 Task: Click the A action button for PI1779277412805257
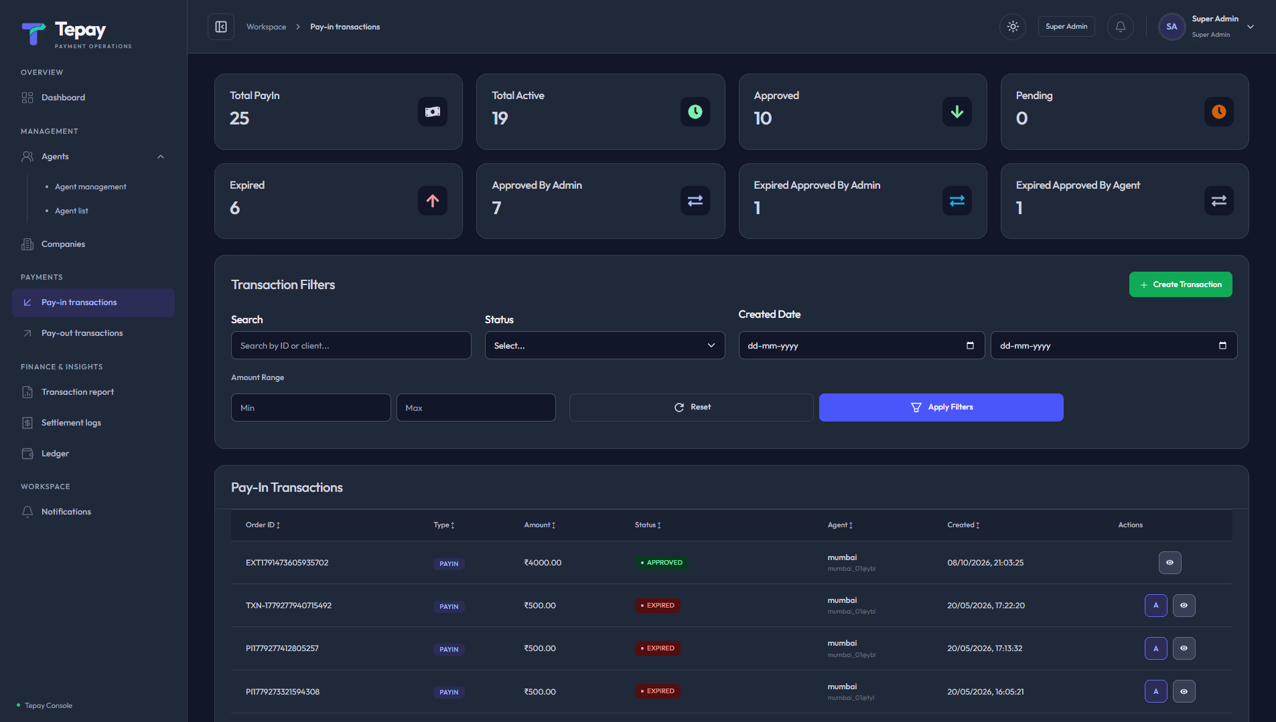(x=1155, y=648)
